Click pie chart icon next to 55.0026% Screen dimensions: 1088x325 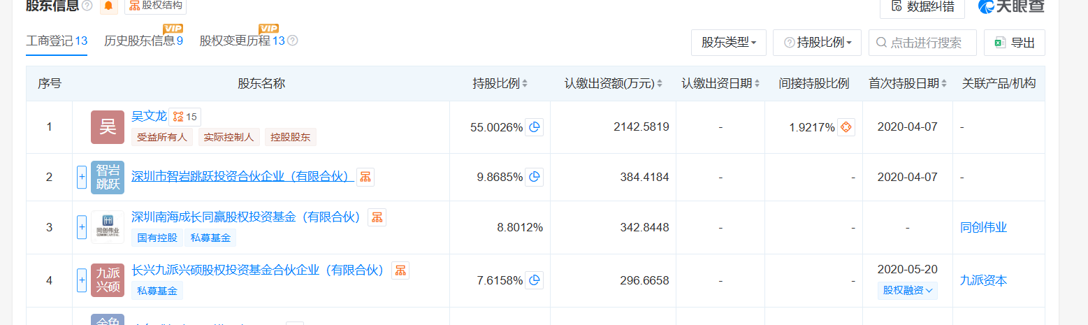tap(535, 127)
